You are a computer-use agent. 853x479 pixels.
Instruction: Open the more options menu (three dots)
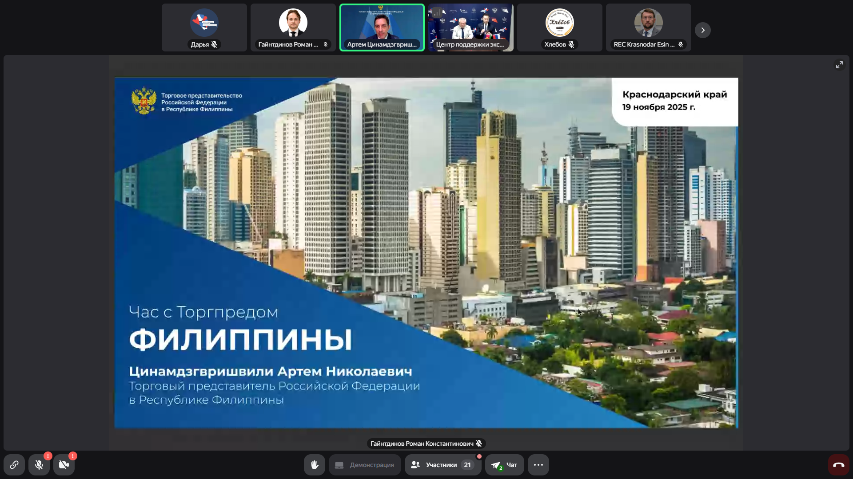point(538,465)
